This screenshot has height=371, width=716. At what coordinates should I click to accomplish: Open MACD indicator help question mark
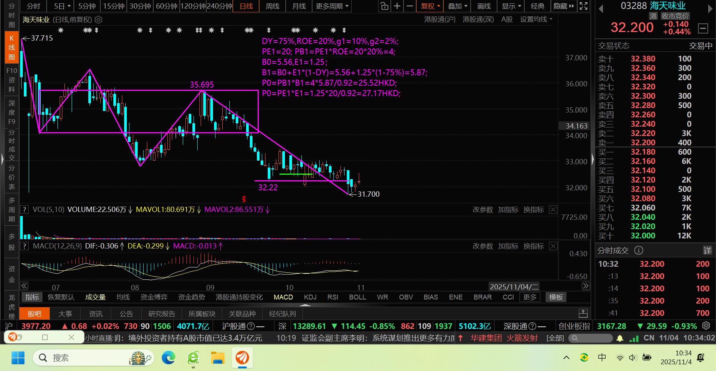coord(24,246)
